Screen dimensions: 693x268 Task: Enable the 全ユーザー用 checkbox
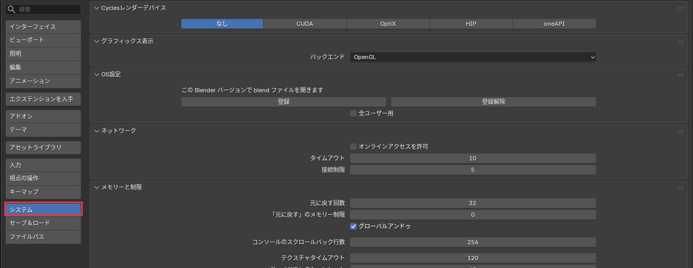tap(353, 113)
